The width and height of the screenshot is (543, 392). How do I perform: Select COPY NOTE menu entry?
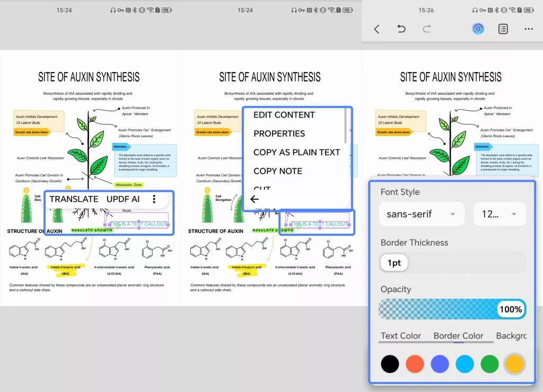tap(278, 171)
